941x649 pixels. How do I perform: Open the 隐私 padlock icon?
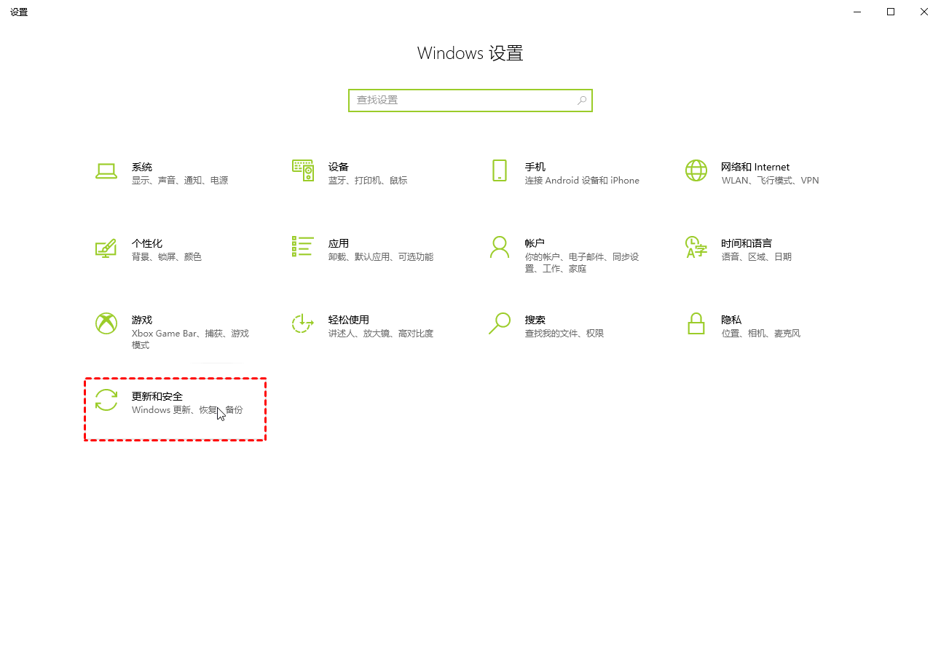point(696,323)
